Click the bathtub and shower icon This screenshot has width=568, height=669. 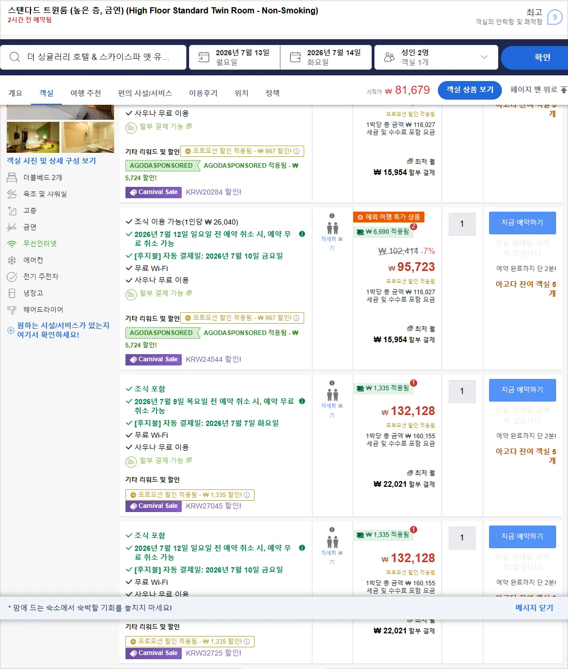click(12, 194)
